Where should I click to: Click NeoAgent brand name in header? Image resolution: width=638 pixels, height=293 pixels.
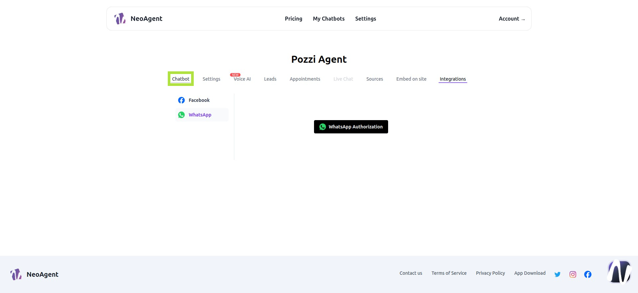[147, 19]
